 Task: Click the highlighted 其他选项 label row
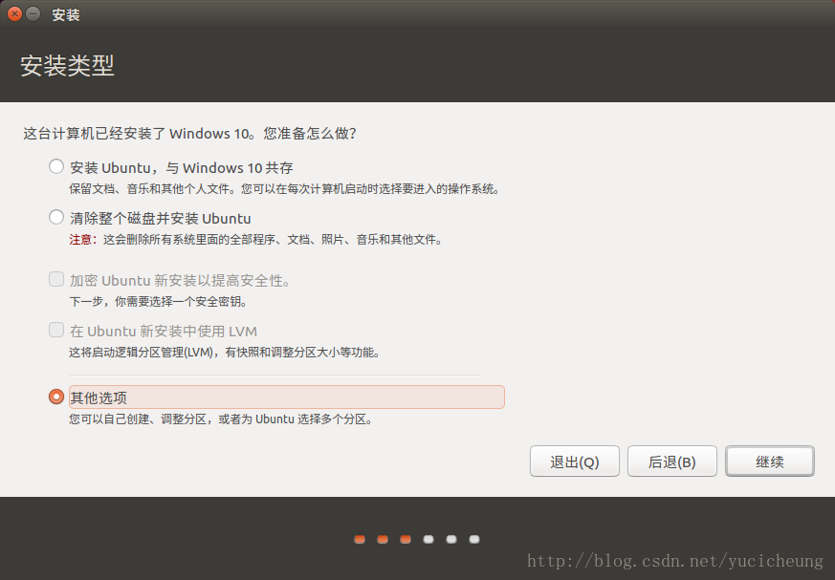click(287, 397)
